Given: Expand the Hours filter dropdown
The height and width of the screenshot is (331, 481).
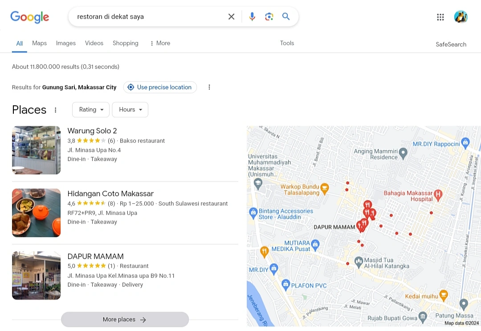Looking at the screenshot, I should click(x=130, y=110).
